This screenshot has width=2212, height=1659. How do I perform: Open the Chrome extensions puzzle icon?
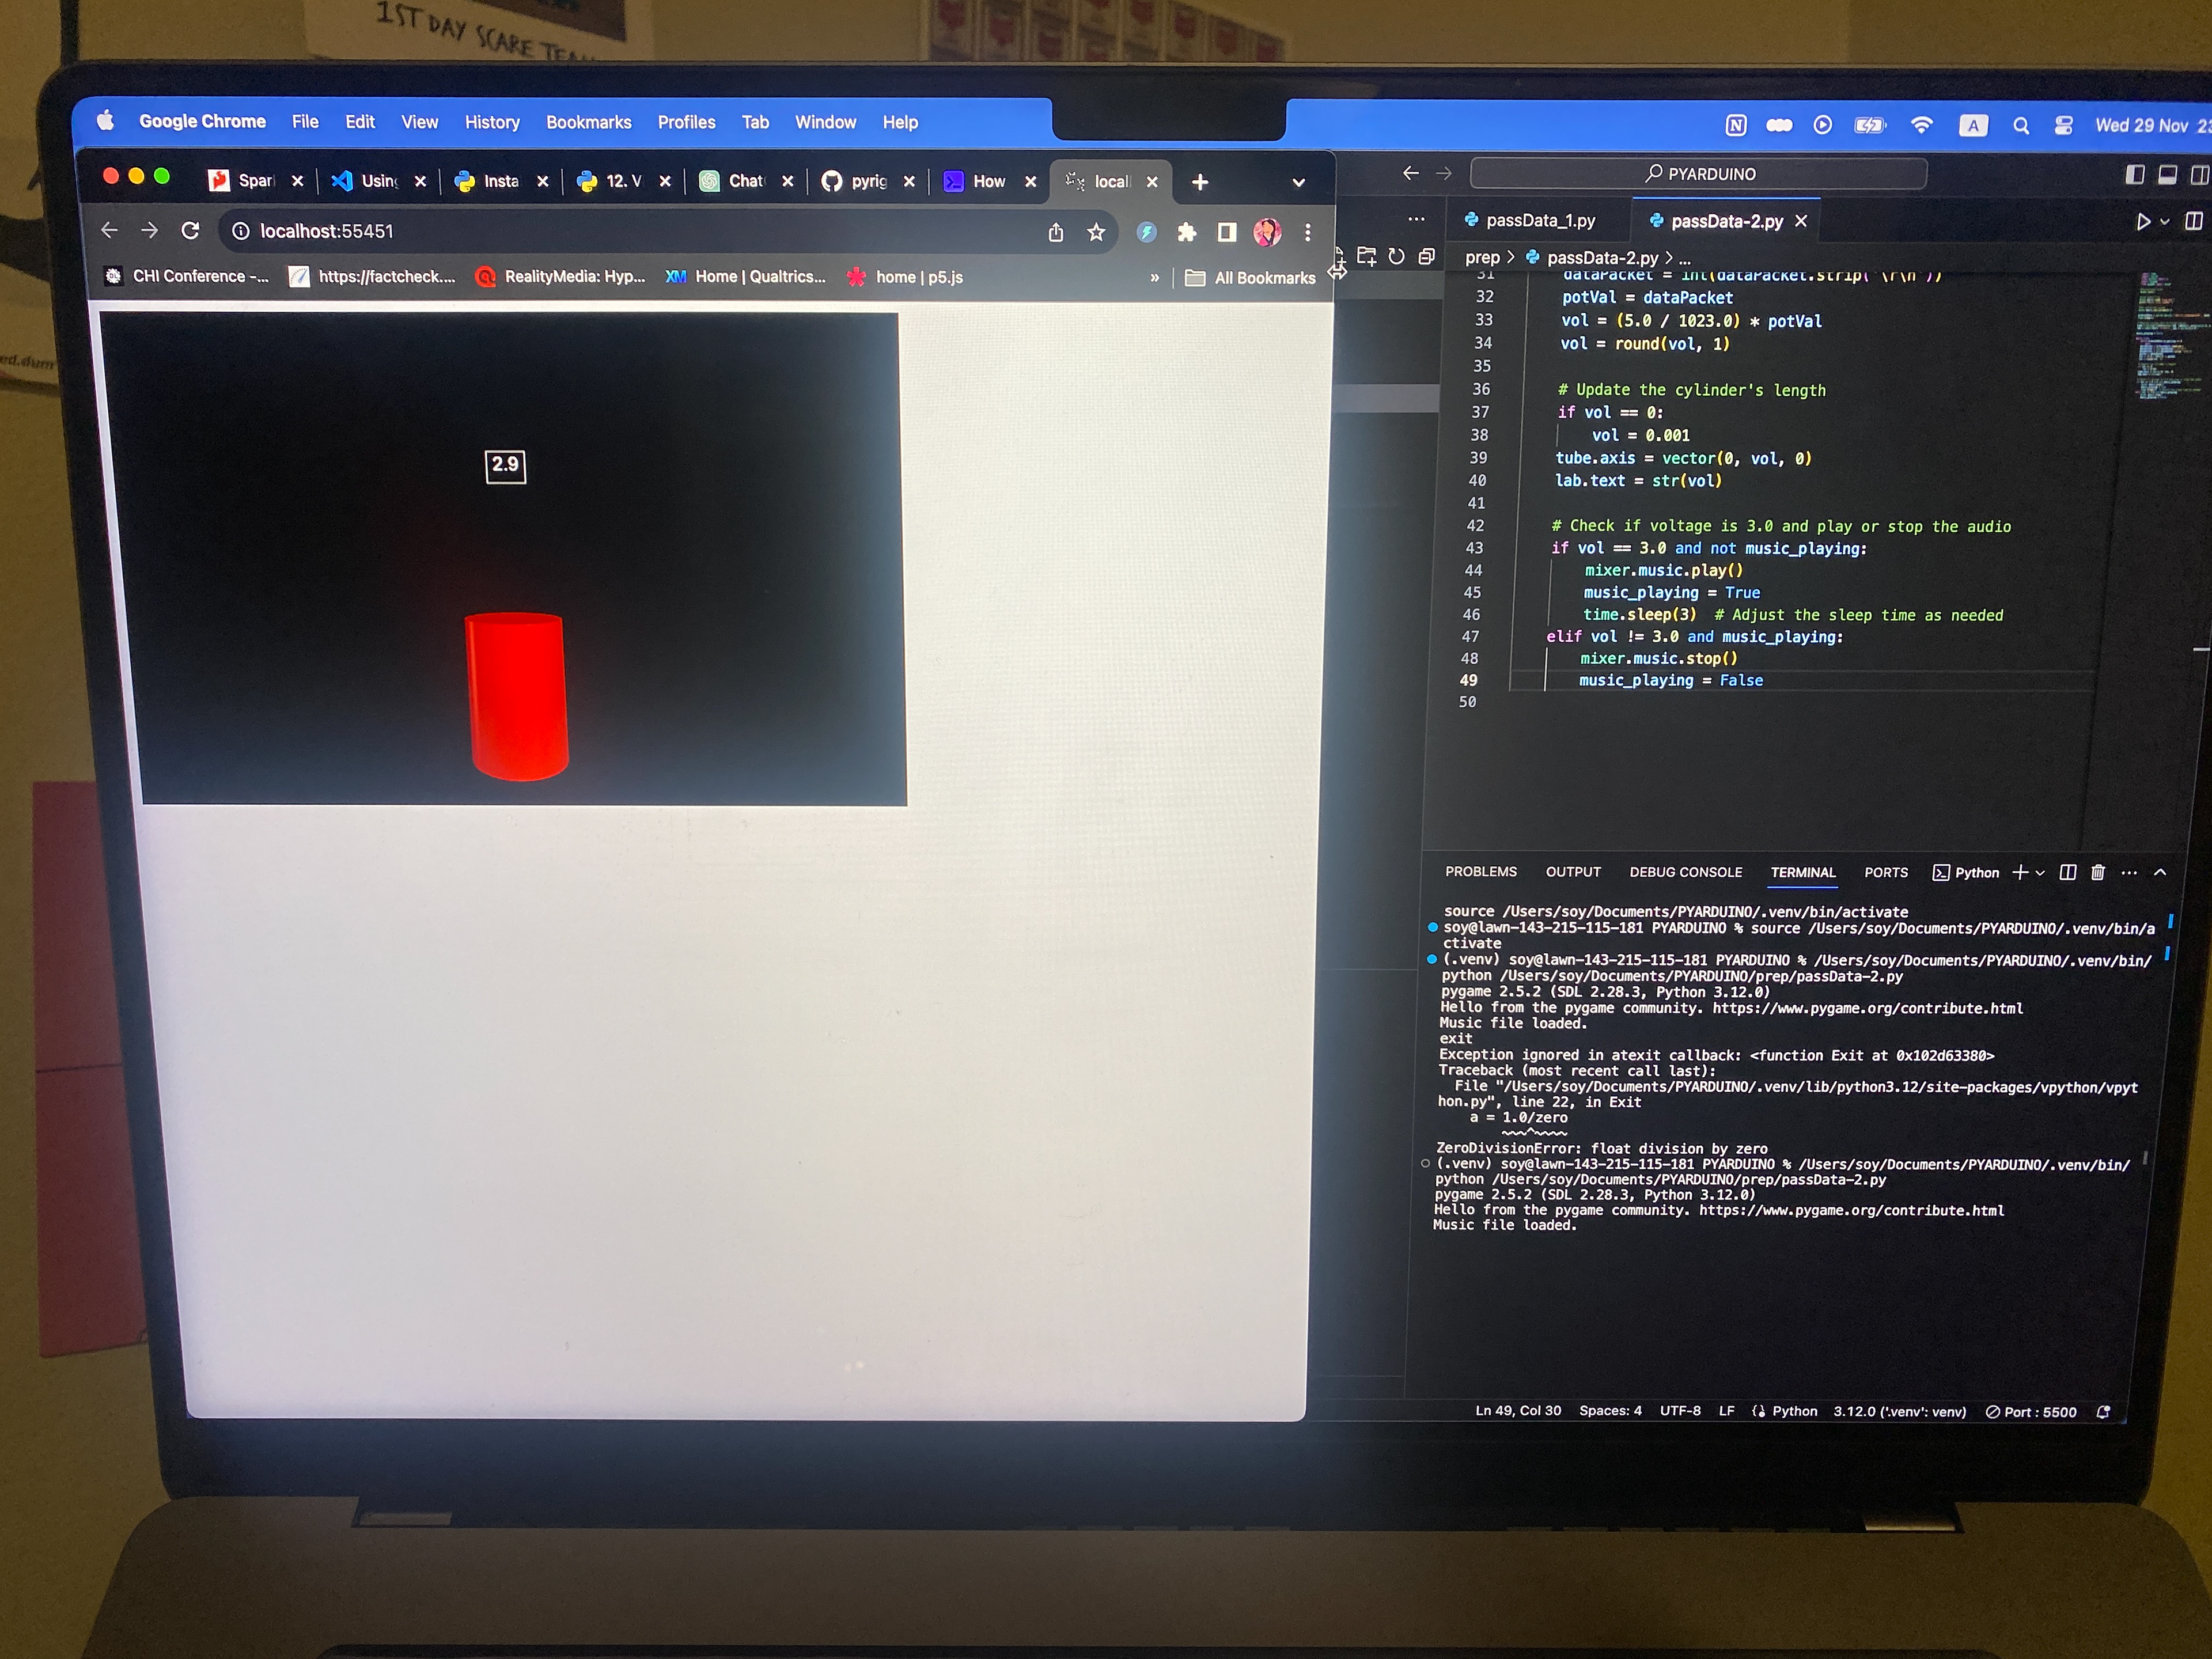(x=1186, y=233)
